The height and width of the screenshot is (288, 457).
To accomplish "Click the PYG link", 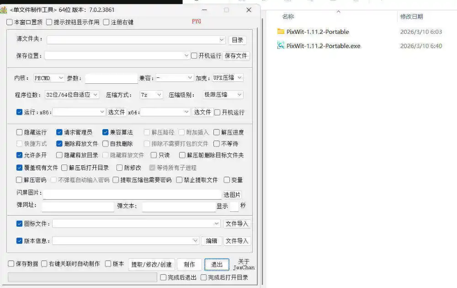I will click(x=197, y=22).
